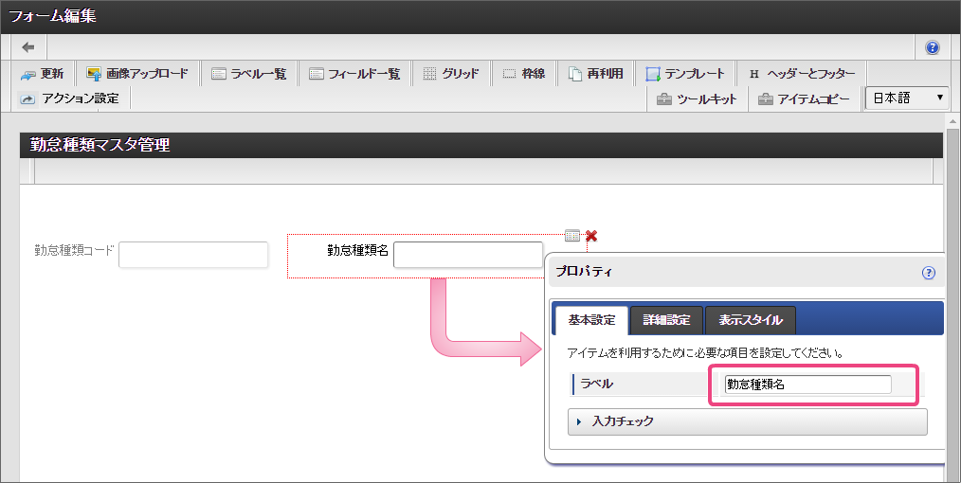Click the back arrow icon

pos(28,47)
